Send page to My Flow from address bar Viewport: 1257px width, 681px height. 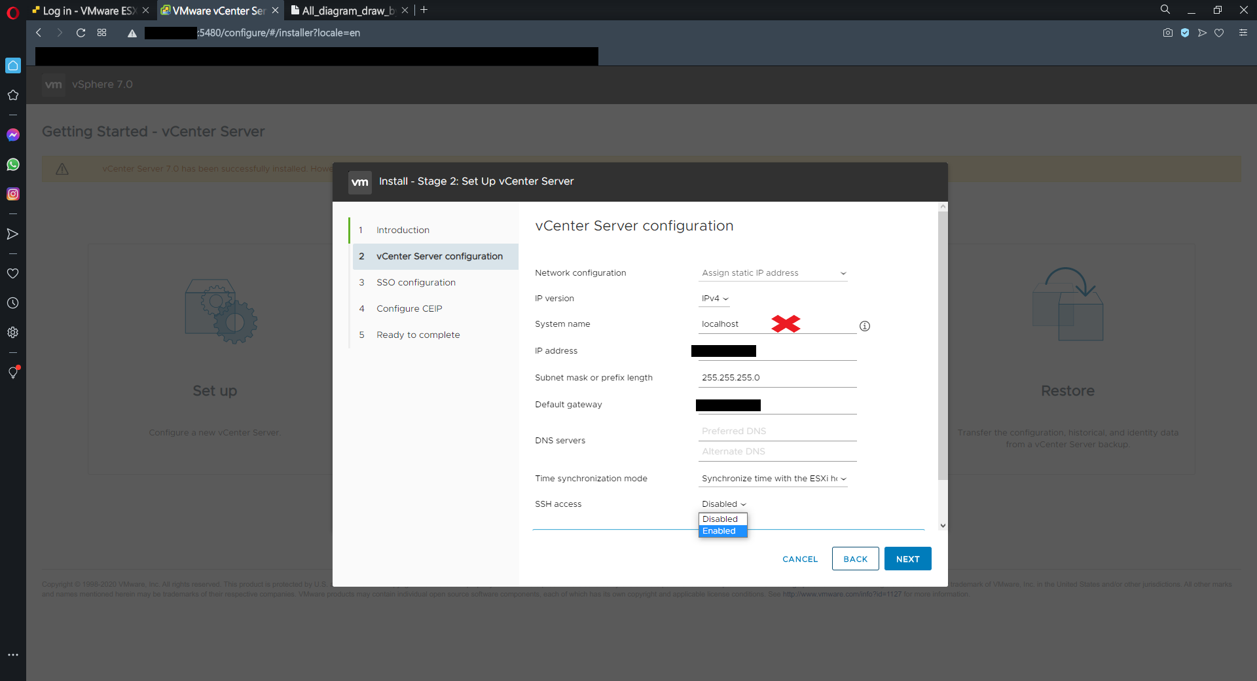point(1202,33)
